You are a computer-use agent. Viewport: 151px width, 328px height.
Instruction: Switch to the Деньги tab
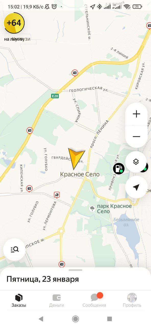(56, 301)
